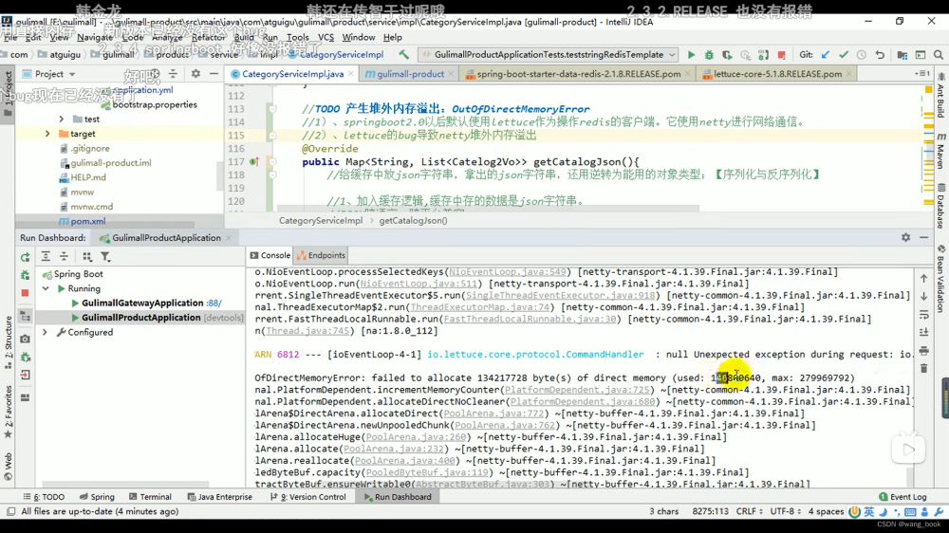The image size is (949, 533).
Task: Toggle group-by option in Run Dashboard toolbar
Action: (87, 257)
